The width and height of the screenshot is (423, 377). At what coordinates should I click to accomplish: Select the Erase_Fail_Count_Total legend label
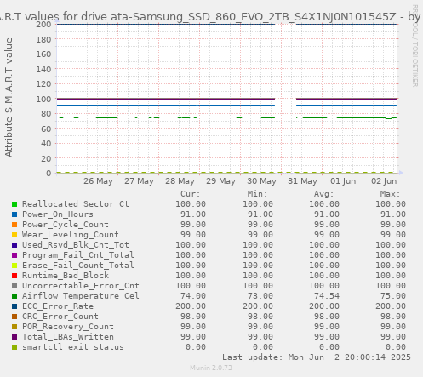78,266
